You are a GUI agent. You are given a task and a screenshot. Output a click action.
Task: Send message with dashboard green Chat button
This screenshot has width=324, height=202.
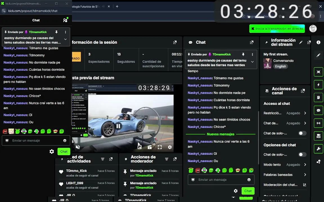[x=248, y=191]
